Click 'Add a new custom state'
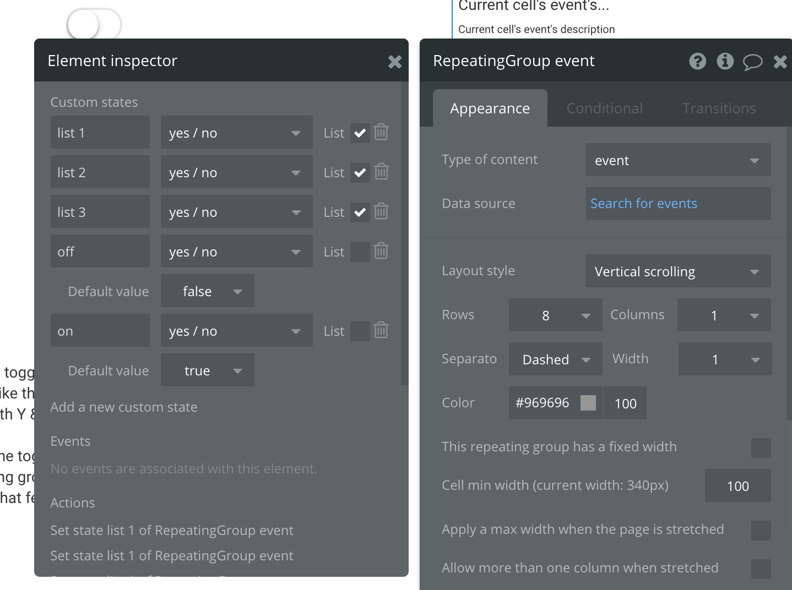 (x=124, y=407)
